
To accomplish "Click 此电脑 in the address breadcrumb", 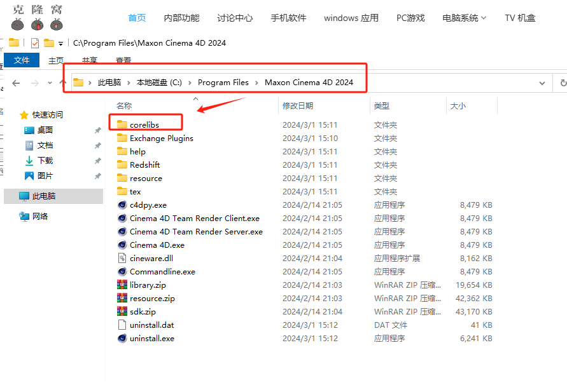I will point(109,83).
